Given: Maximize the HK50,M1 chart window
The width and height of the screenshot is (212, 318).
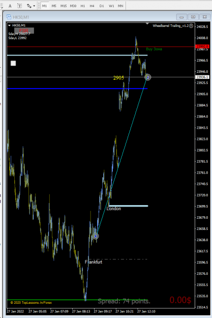Looking at the screenshot, I should click(x=193, y=17).
